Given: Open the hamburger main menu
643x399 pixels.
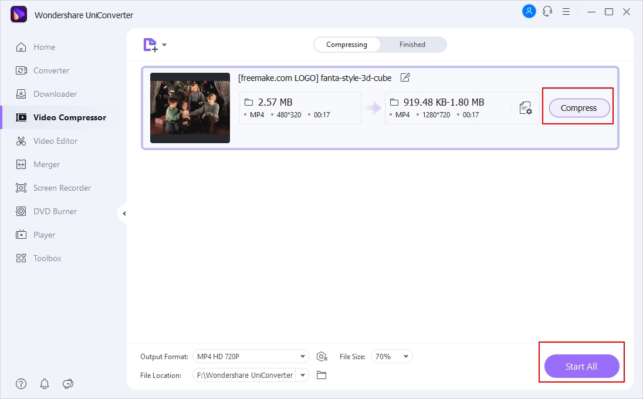Looking at the screenshot, I should coord(566,12).
